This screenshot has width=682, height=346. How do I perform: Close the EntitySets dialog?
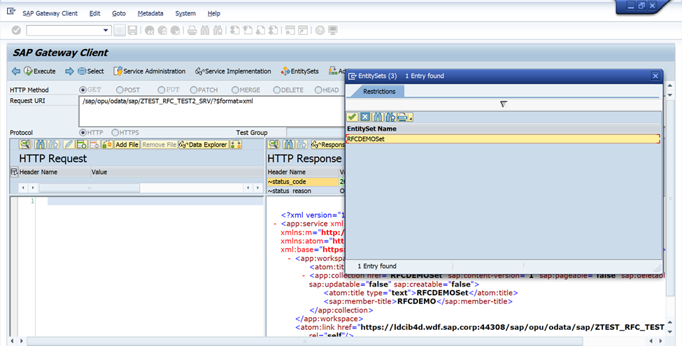655,75
